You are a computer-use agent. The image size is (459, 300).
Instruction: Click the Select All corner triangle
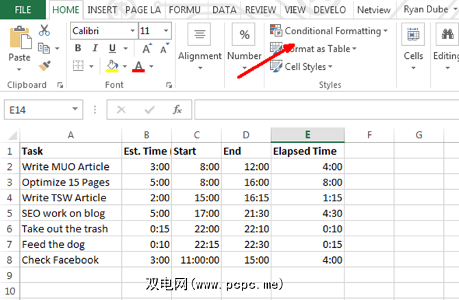tap(12, 136)
